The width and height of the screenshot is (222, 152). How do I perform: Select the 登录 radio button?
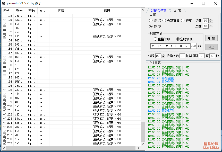click(x=151, y=21)
